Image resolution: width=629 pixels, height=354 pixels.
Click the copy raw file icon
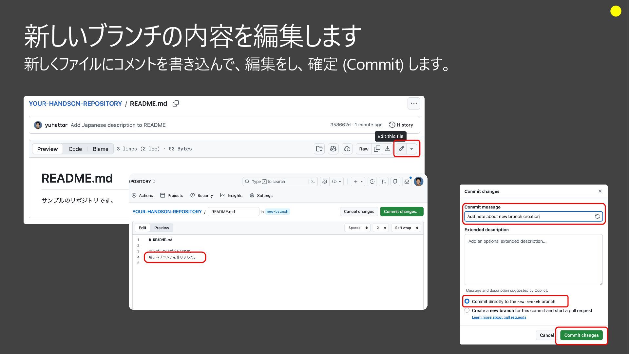377,149
